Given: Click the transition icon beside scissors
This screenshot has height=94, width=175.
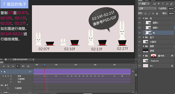Looking at the screenshot, I should coord(28,66).
